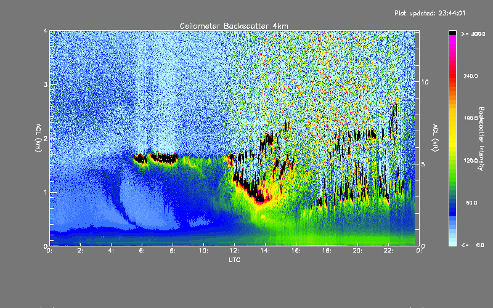Click the "2" tick on the km axis
493x308 pixels.
[x=46, y=138]
